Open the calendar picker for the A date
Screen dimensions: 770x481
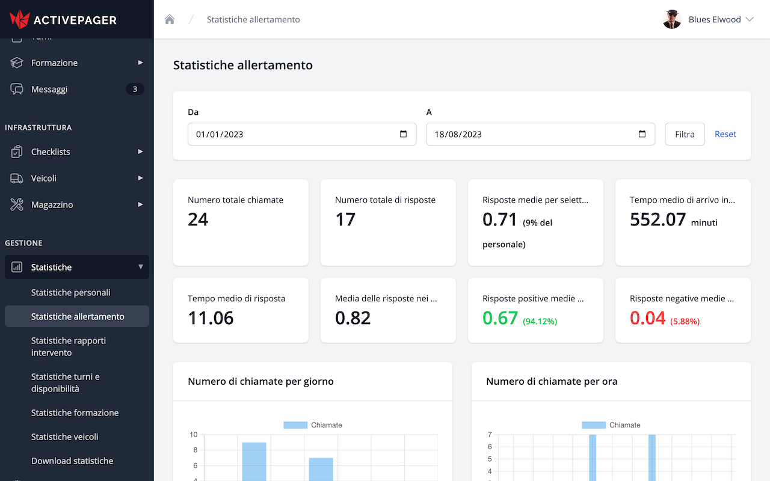pyautogui.click(x=641, y=134)
